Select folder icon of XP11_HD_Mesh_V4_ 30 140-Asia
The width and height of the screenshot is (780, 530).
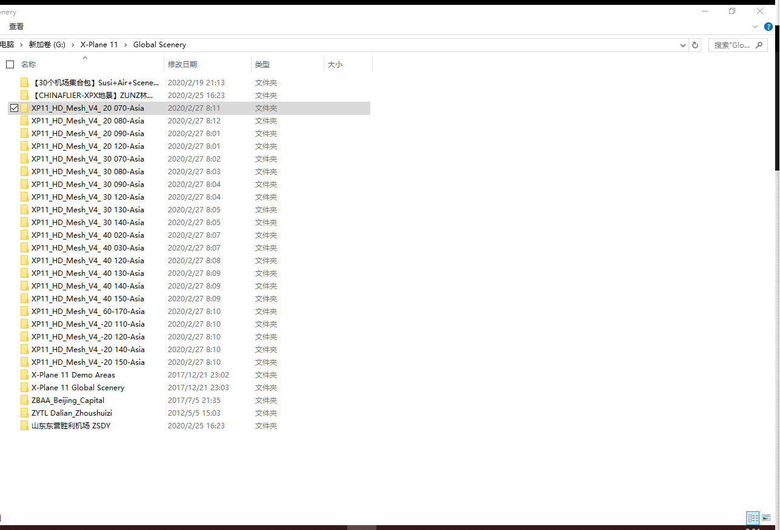(x=24, y=222)
